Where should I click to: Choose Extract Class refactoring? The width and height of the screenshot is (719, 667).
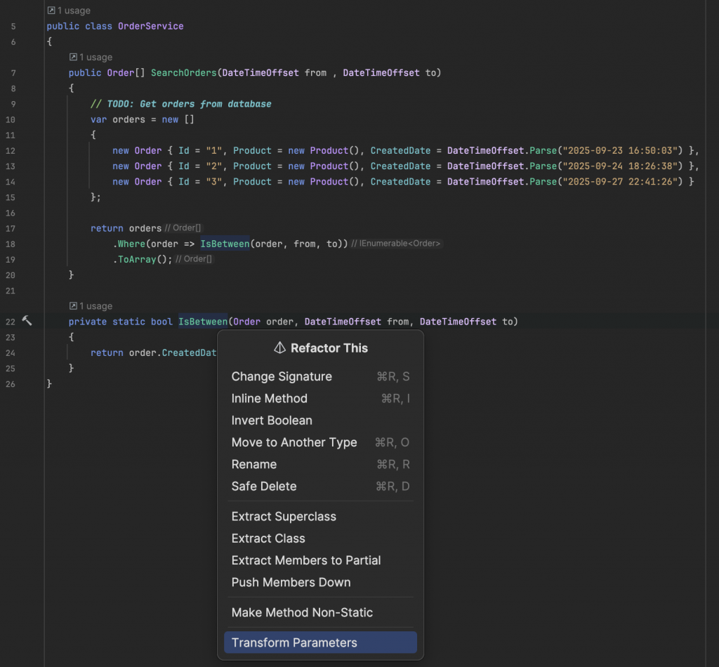point(320,539)
